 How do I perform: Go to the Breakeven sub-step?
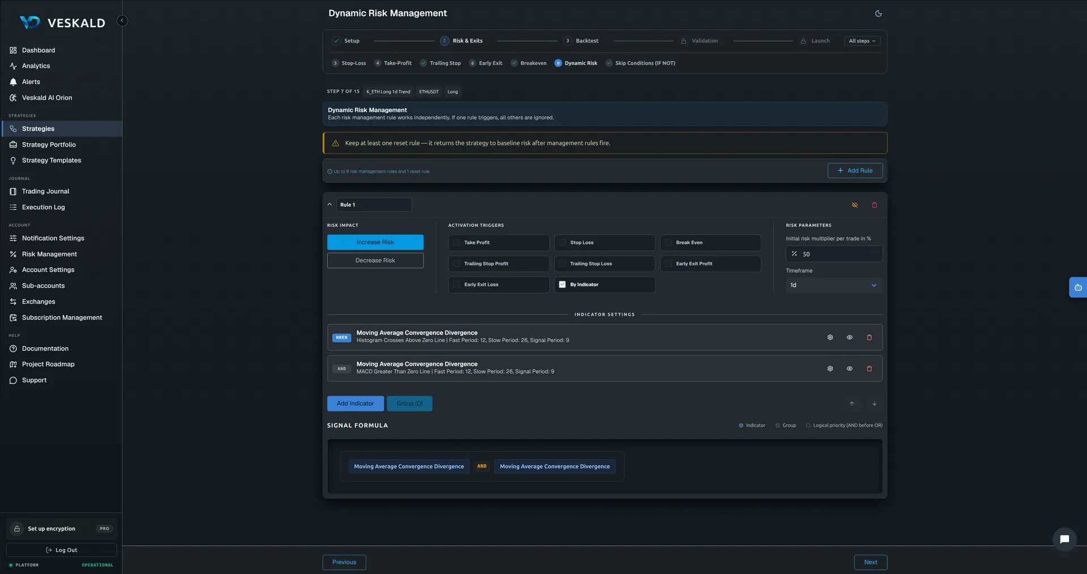pos(529,63)
